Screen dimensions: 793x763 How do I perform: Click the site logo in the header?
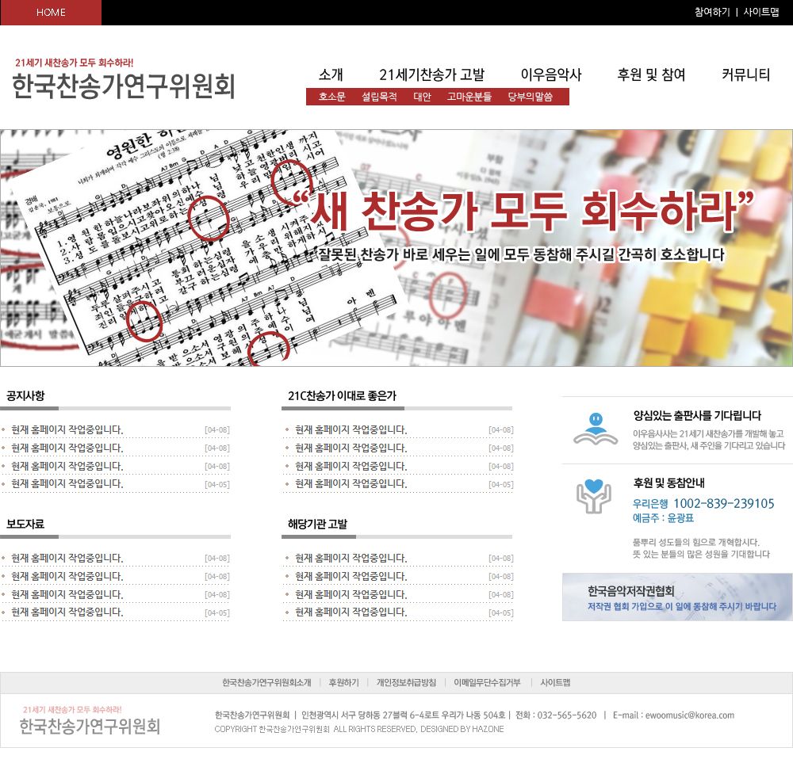point(124,79)
